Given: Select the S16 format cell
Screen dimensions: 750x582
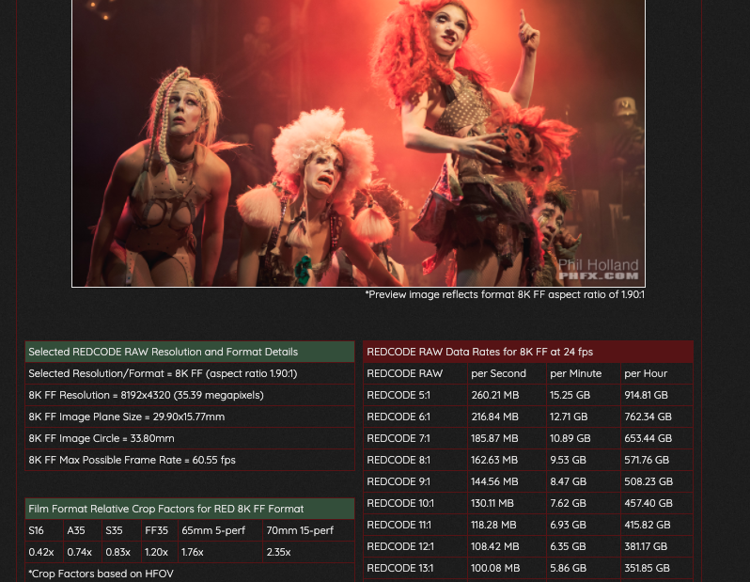Looking at the screenshot, I should [44, 530].
